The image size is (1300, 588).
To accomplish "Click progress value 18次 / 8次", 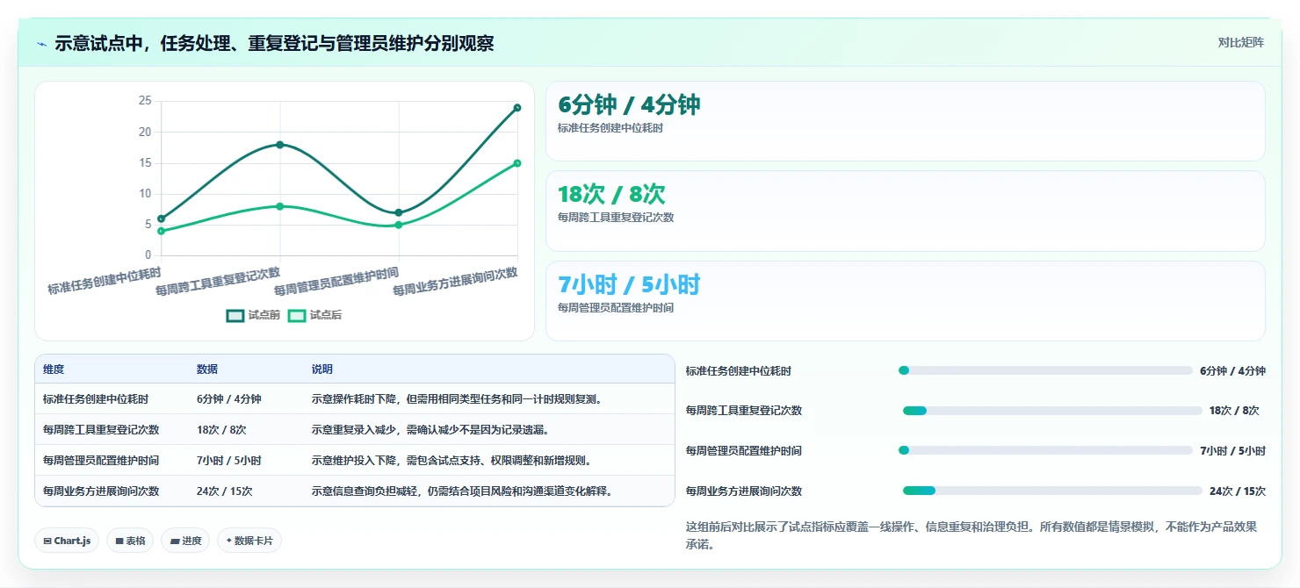I will [x=1234, y=411].
